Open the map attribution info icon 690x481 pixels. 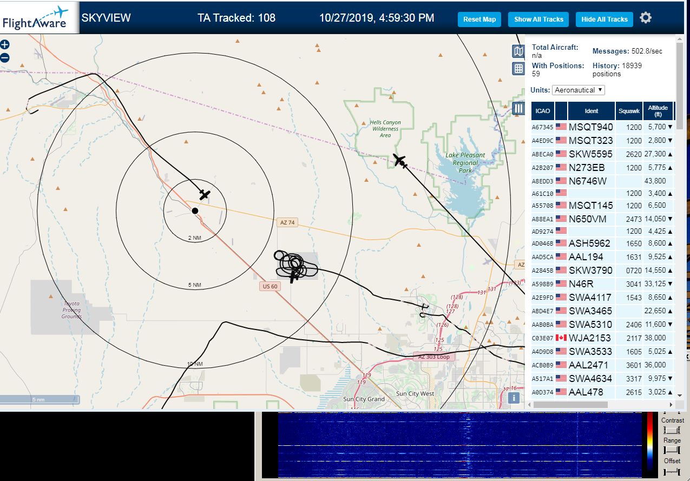tap(514, 398)
